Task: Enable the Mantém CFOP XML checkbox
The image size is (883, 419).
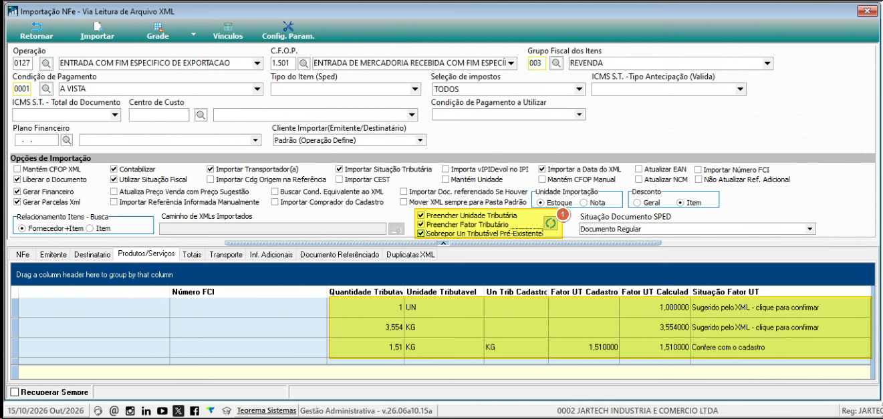Action: point(17,169)
